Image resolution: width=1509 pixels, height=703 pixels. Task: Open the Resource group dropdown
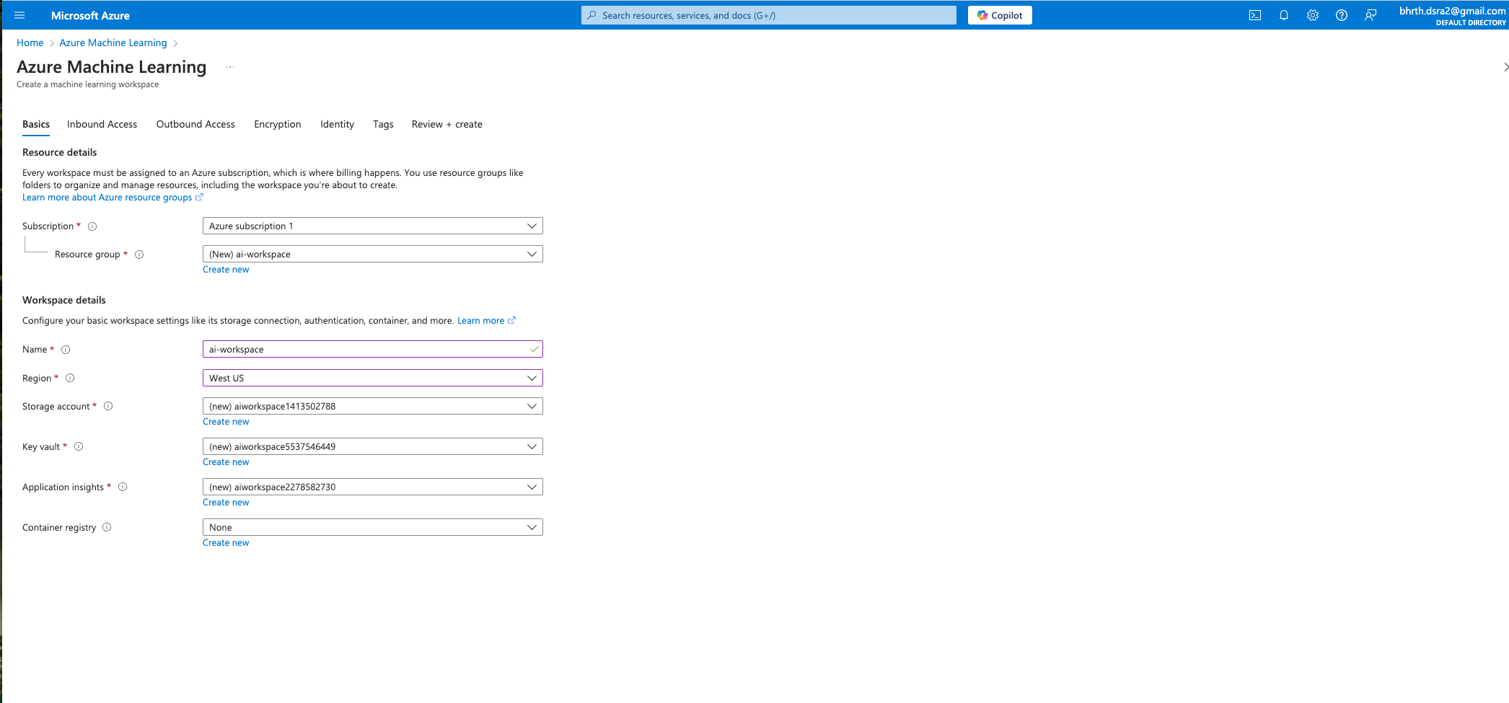pyautogui.click(x=372, y=254)
